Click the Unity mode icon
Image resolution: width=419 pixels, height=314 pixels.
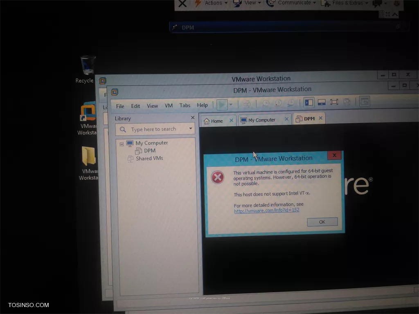tap(347, 102)
